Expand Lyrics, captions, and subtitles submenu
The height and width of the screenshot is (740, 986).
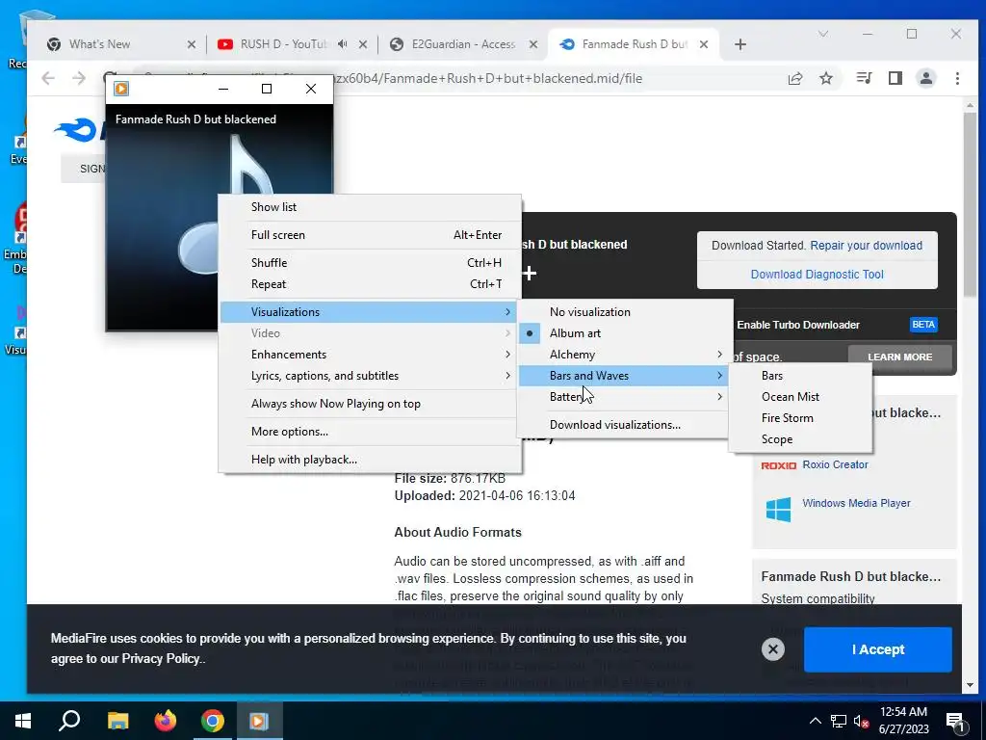pyautogui.click(x=370, y=376)
